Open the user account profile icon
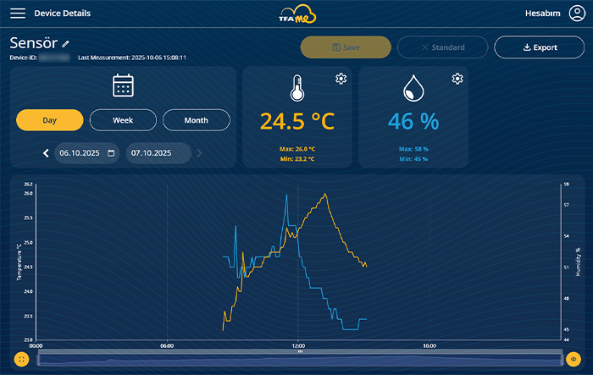This screenshot has height=375, width=593. 577,14
